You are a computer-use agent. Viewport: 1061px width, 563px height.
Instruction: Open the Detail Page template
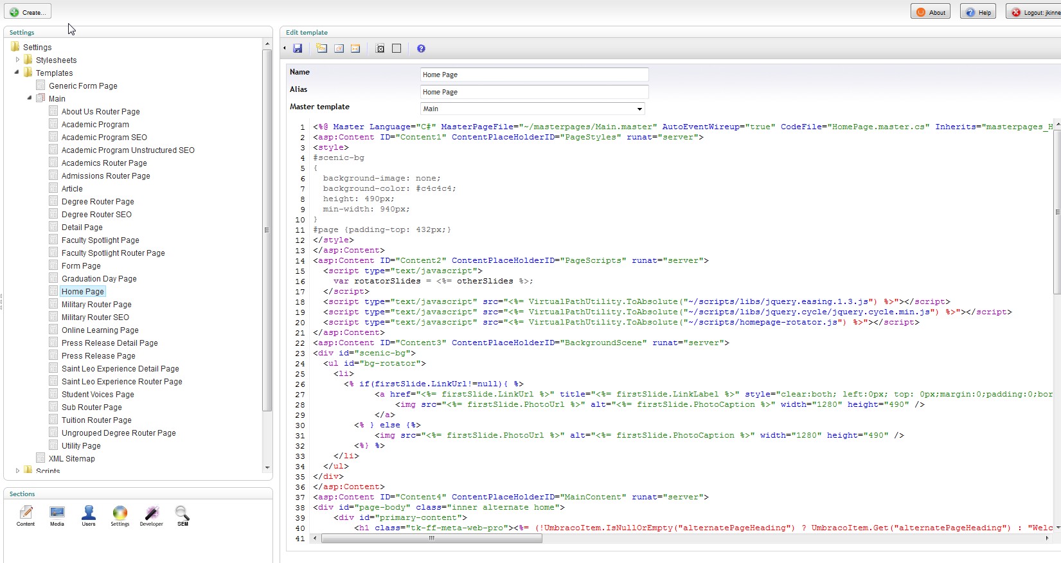point(82,227)
